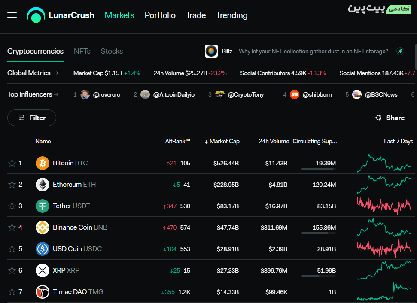Click the @BSCNews avatar
The width and height of the screenshot is (417, 303).
pos(356,94)
